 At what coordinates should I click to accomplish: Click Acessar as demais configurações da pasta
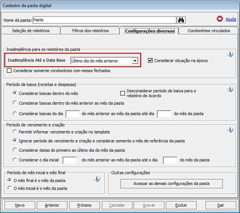(x=171, y=183)
